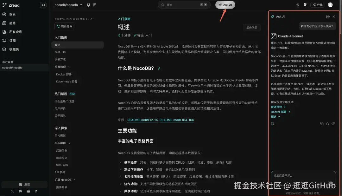Open the notification bell next to nocodb/nocodb
The width and height of the screenshot is (342, 196).
(89, 5)
